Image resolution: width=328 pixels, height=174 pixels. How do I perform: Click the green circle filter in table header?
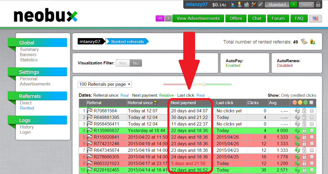306,102
